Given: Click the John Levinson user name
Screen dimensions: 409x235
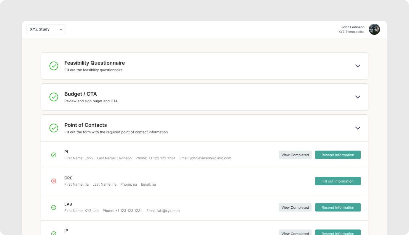Looking at the screenshot, I should tap(353, 27).
